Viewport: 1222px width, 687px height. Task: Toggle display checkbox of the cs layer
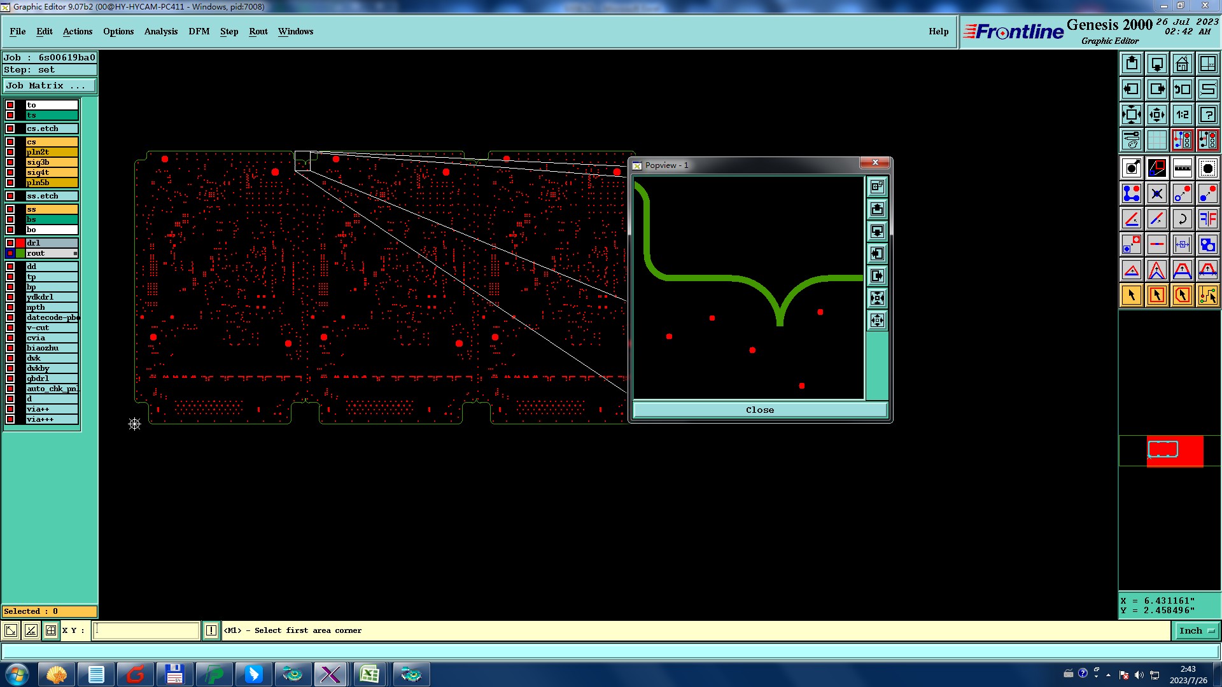[10, 142]
